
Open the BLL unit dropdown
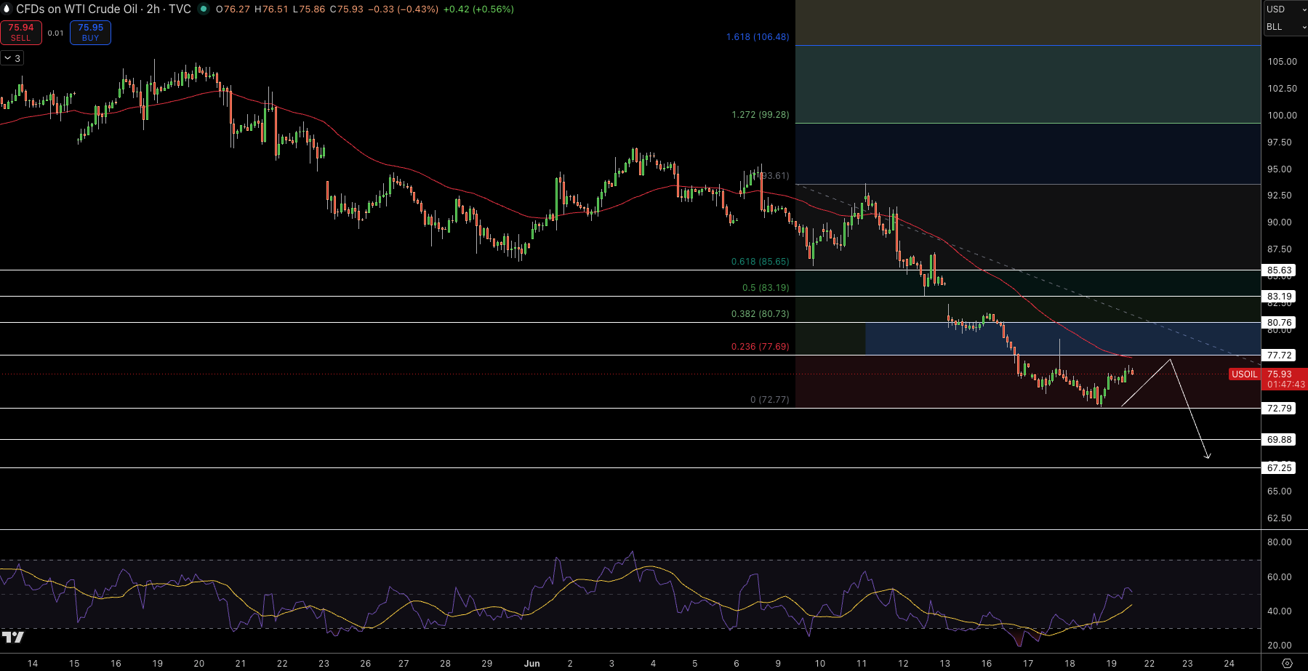tap(1285, 27)
